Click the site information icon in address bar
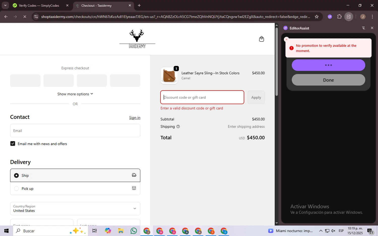The image size is (378, 236). pos(36,17)
